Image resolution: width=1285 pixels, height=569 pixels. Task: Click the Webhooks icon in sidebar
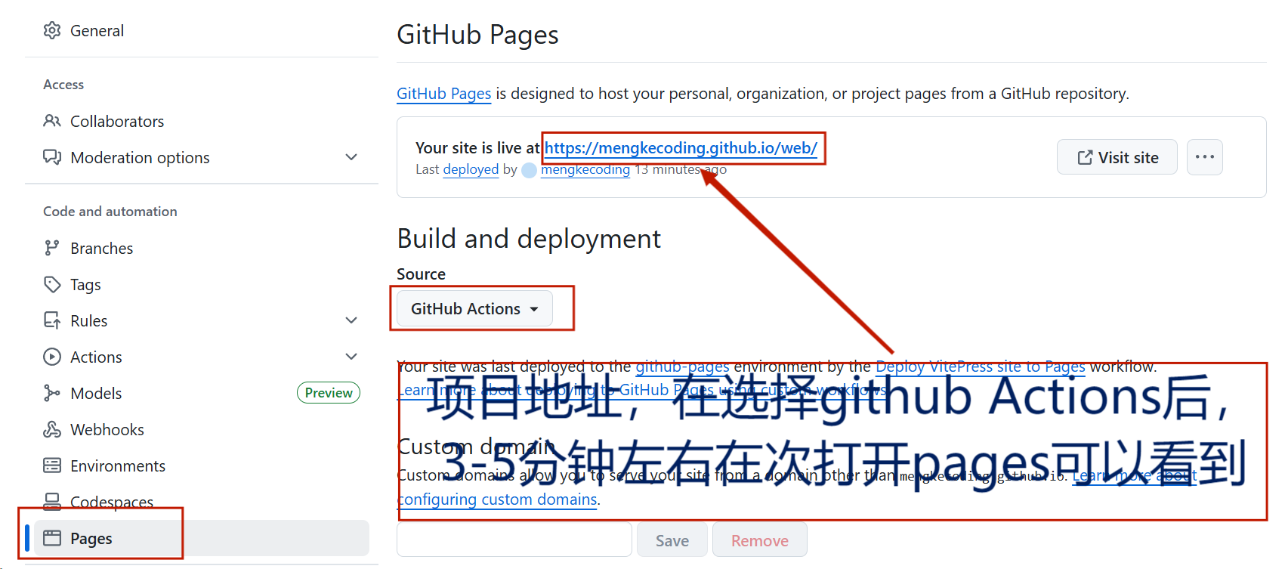coord(52,429)
